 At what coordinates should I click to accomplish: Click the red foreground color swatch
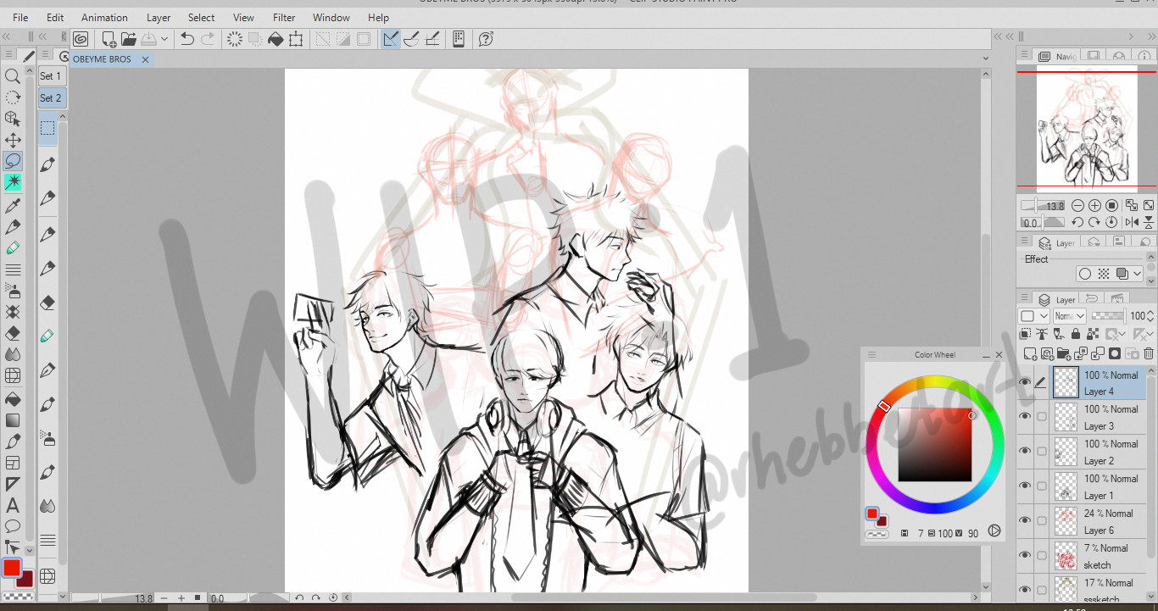click(12, 568)
